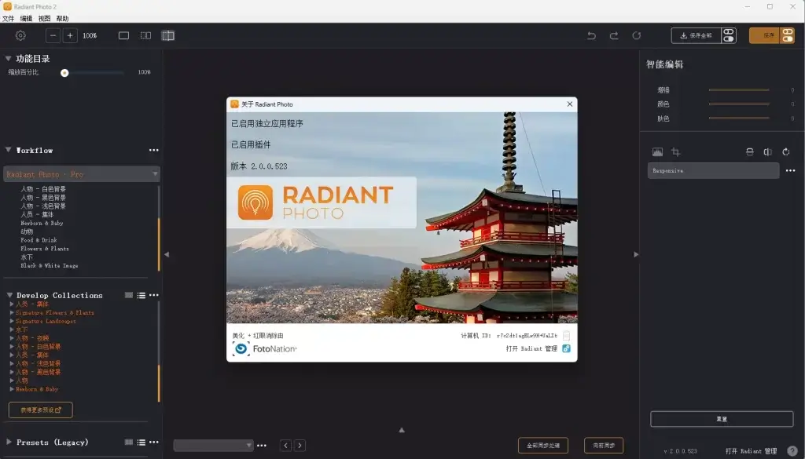Click the Responsive preset field
This screenshot has width=805, height=459.
tap(711, 170)
